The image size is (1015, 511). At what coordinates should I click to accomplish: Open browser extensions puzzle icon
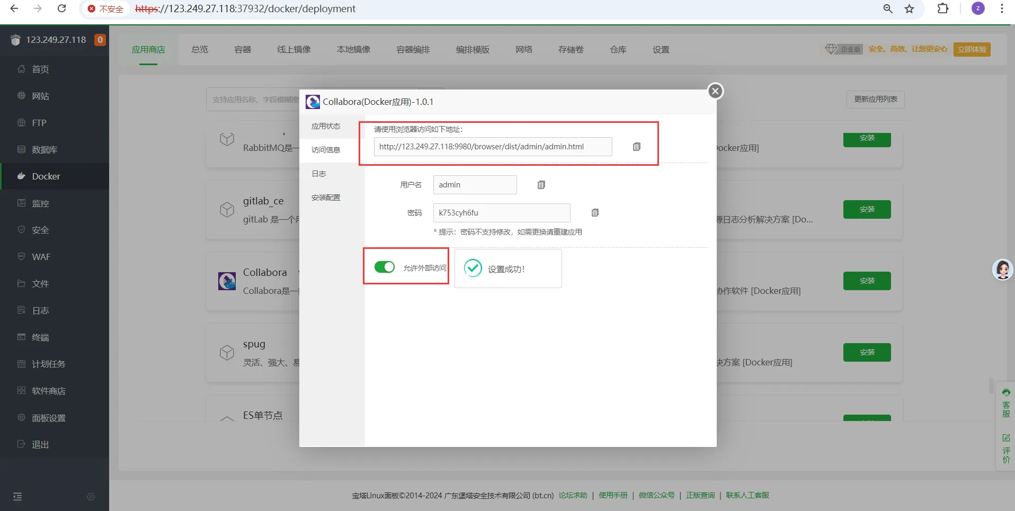[x=943, y=8]
